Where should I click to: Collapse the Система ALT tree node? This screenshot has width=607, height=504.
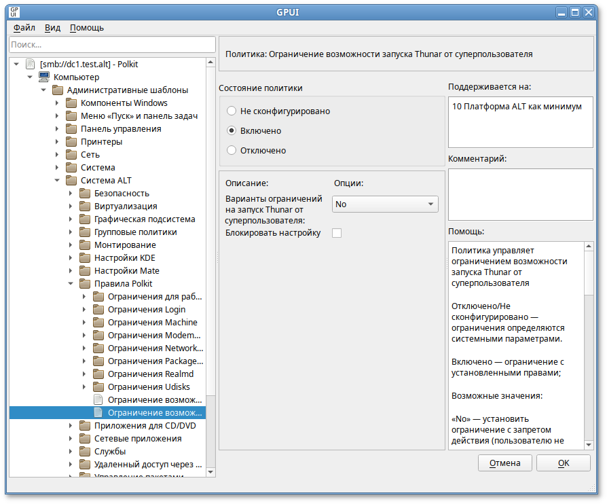57,181
